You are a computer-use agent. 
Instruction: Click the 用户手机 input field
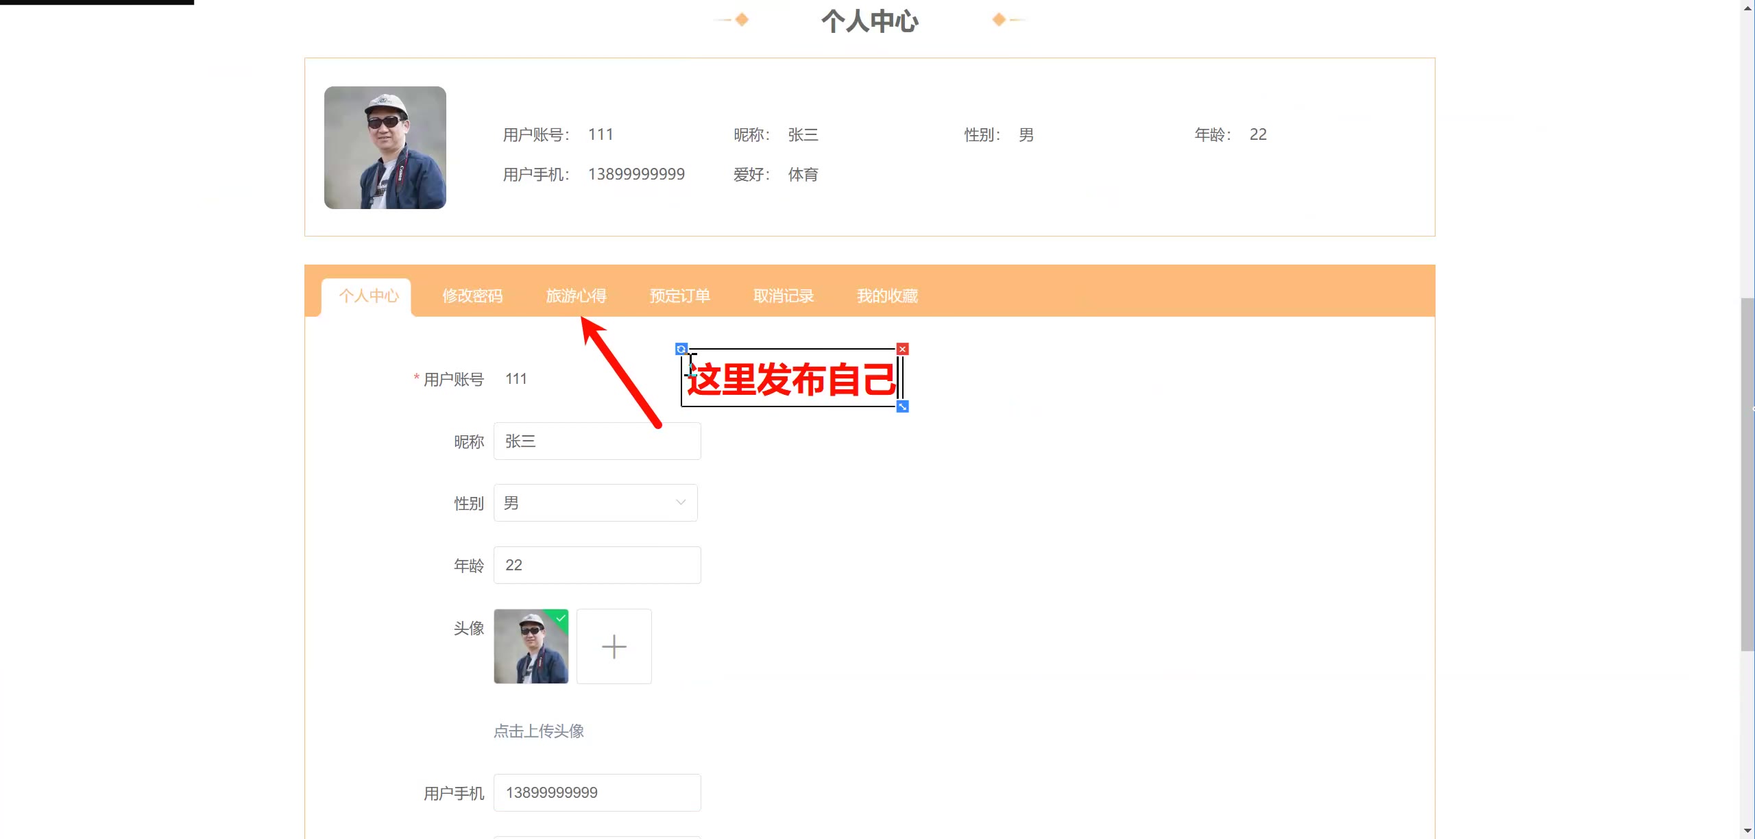596,792
